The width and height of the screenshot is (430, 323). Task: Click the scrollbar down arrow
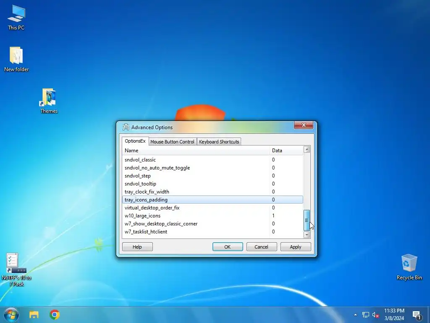(x=307, y=235)
